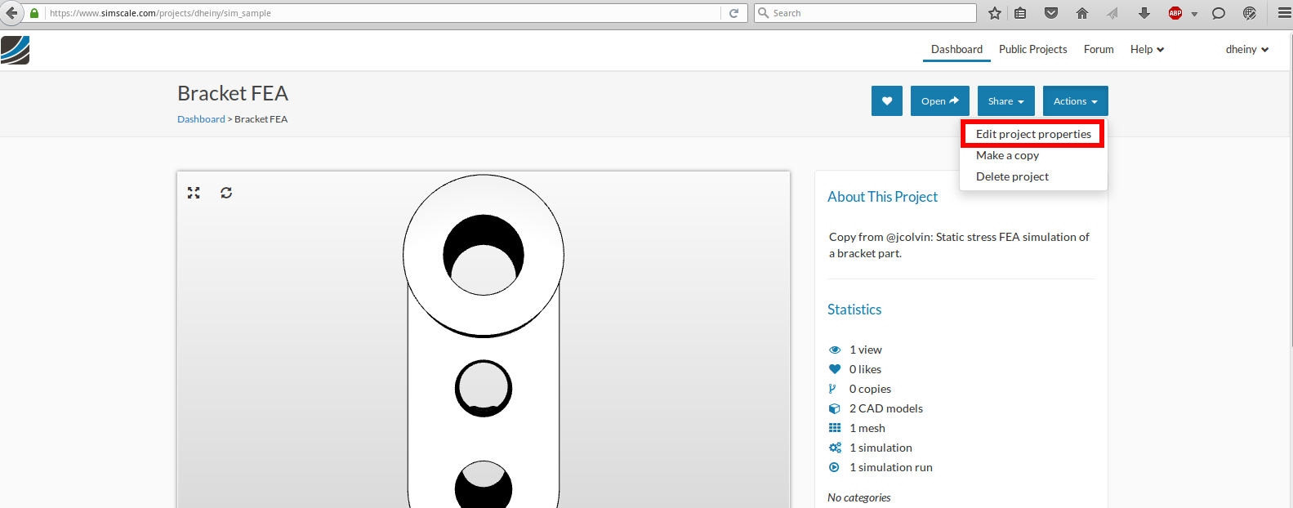Bookmark this page with the star icon

[994, 13]
